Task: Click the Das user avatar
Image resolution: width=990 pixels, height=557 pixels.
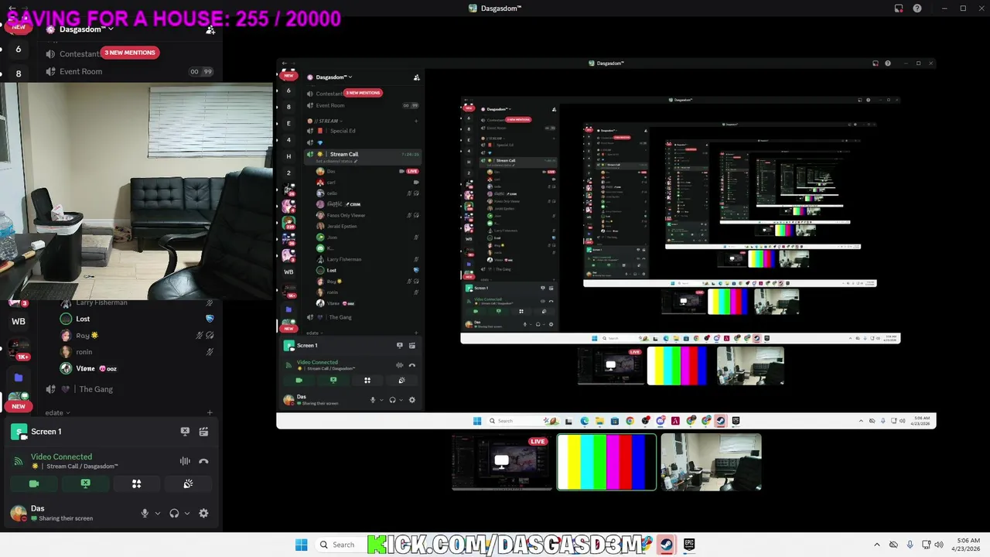Action: tap(18, 513)
